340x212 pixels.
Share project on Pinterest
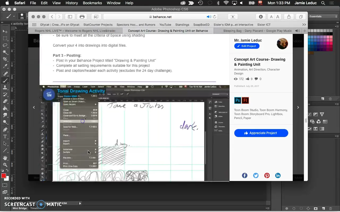pyautogui.click(x=267, y=175)
